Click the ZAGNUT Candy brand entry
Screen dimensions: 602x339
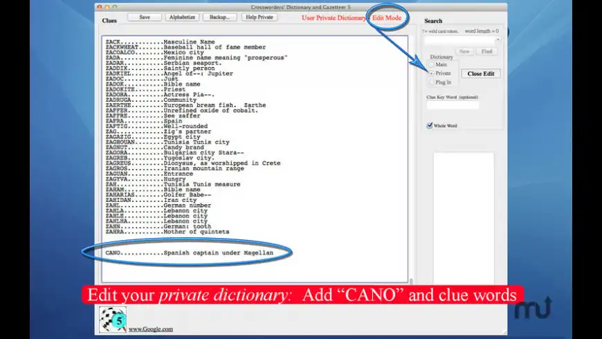coord(155,147)
